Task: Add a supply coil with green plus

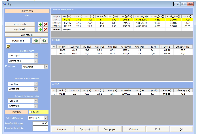Action: coord(40,30)
